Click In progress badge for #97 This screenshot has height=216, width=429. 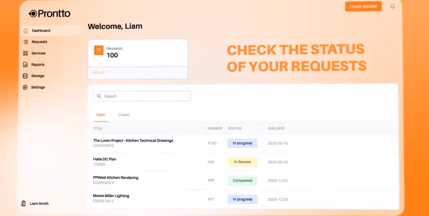pos(242,199)
